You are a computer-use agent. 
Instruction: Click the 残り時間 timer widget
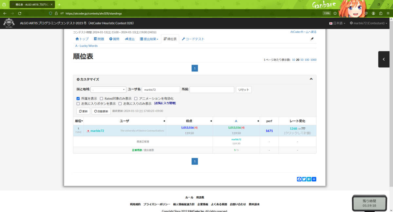pyautogui.click(x=369, y=203)
